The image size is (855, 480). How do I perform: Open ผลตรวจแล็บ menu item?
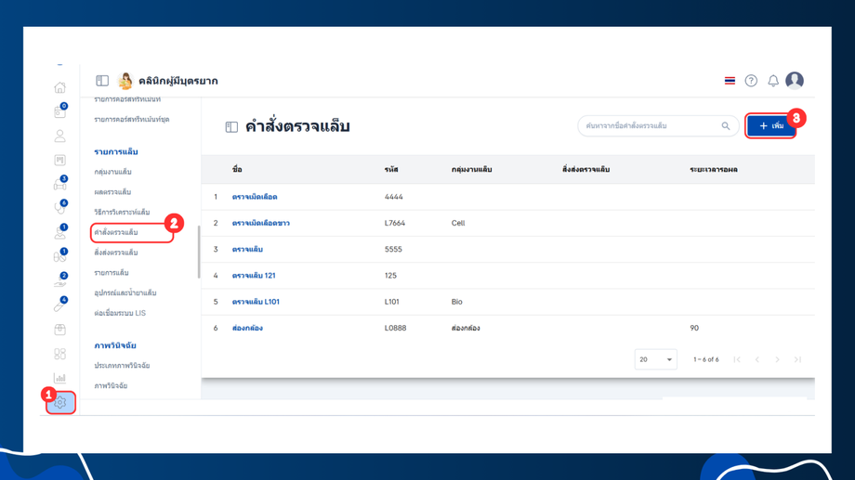(x=112, y=192)
